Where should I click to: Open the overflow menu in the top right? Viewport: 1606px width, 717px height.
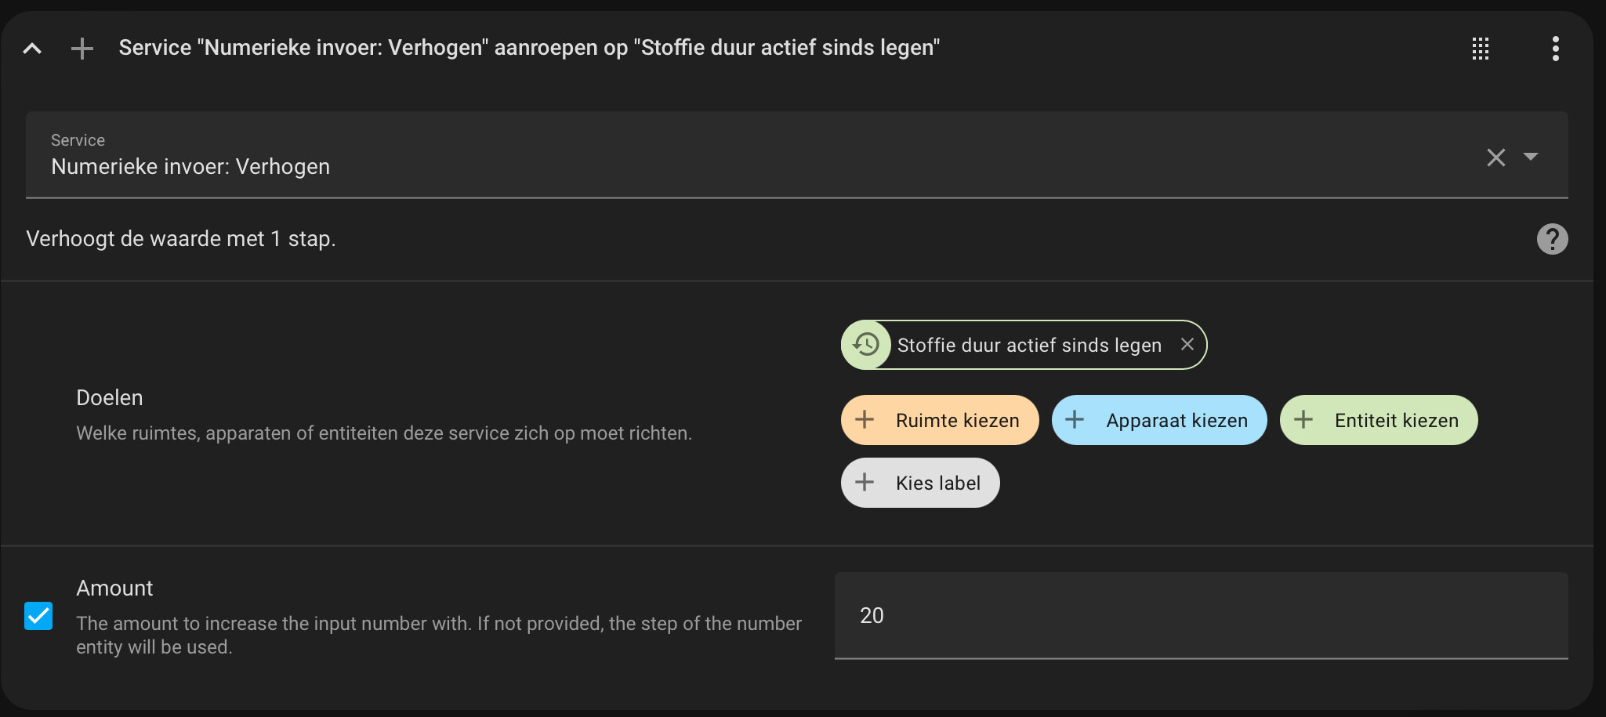tap(1556, 48)
